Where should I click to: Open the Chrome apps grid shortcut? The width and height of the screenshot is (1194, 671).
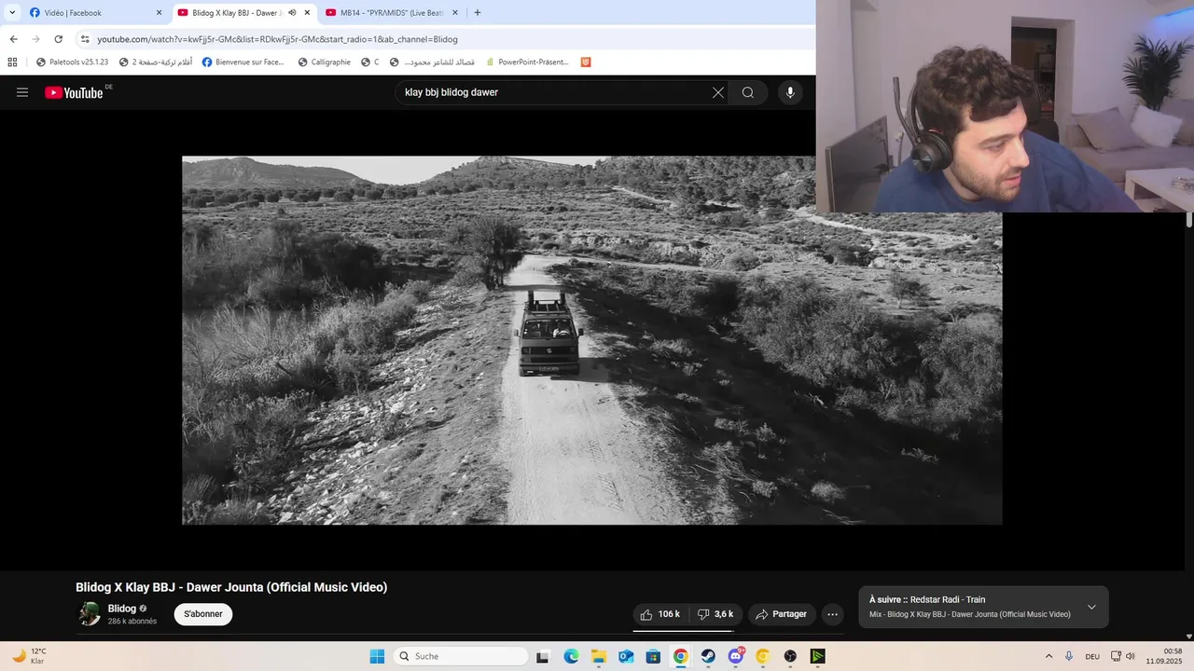pos(12,62)
